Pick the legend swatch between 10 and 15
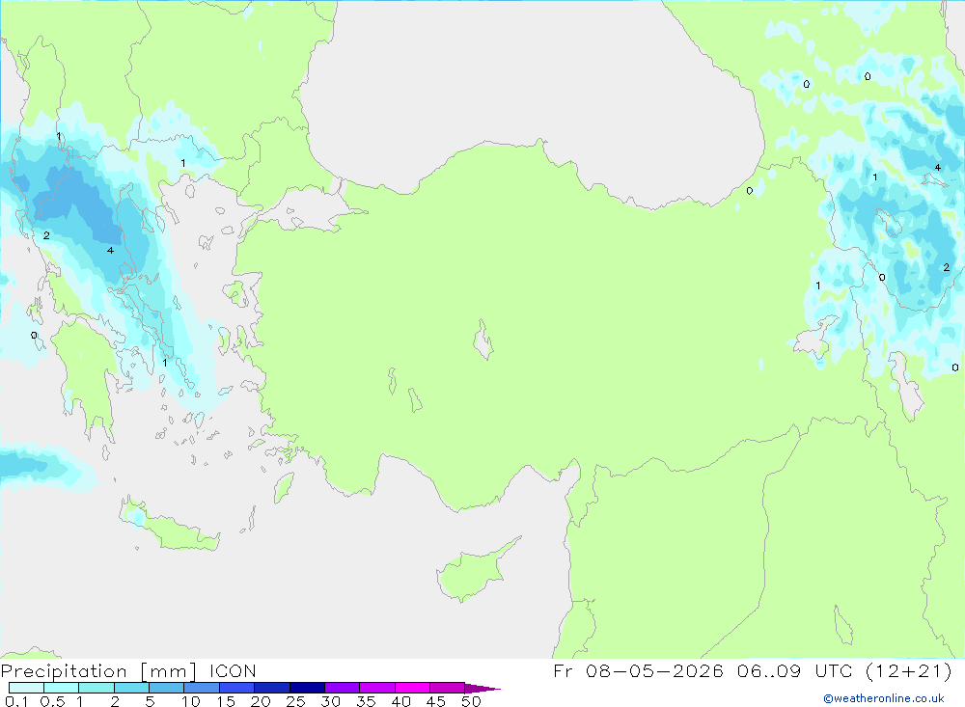This screenshot has width=965, height=707. (x=202, y=688)
